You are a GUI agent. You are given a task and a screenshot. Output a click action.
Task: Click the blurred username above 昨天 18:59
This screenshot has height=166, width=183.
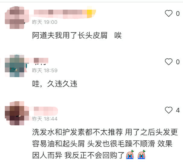pyautogui.click(x=41, y=61)
